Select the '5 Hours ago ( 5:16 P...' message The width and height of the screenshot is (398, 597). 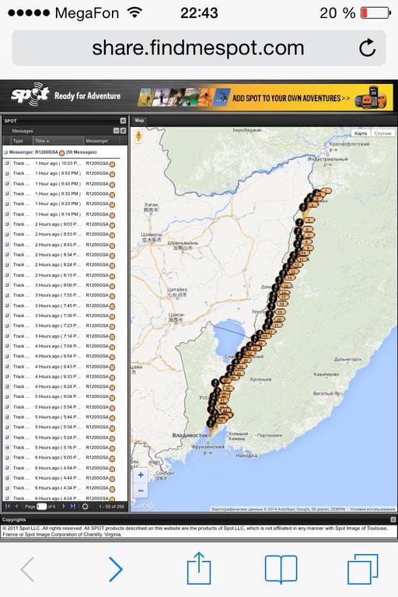[61, 448]
